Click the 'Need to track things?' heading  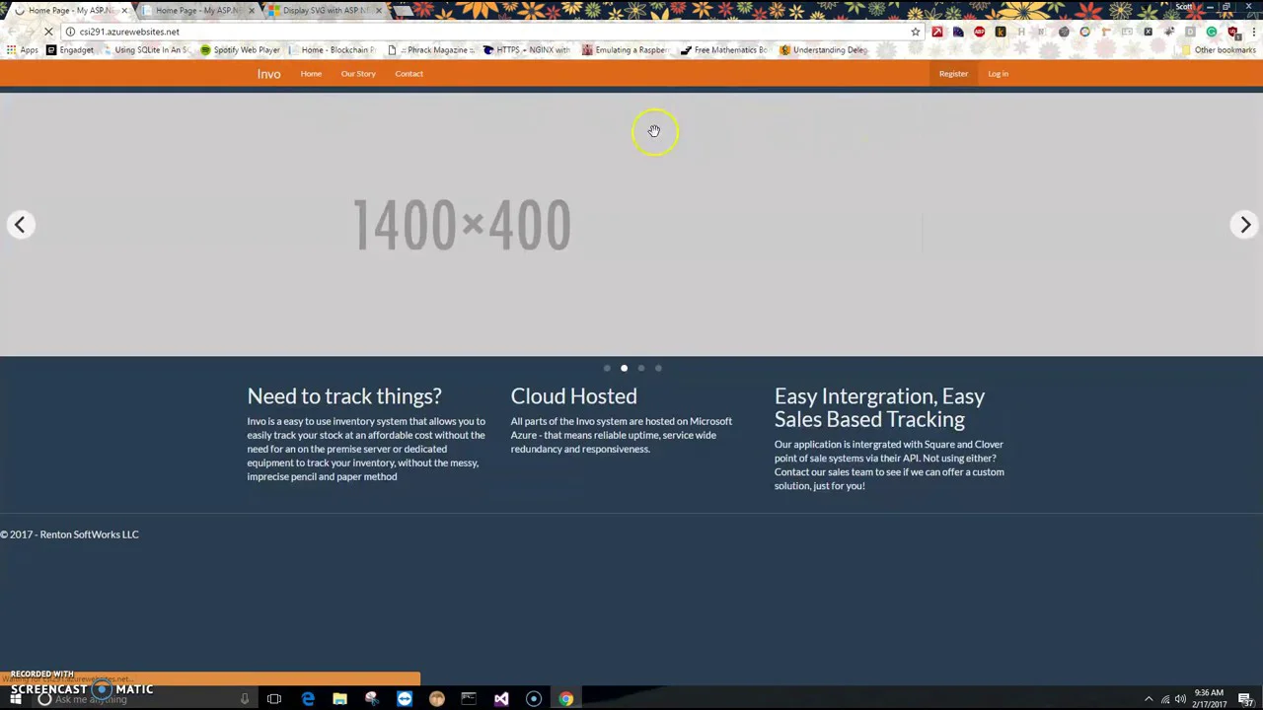[x=344, y=396]
